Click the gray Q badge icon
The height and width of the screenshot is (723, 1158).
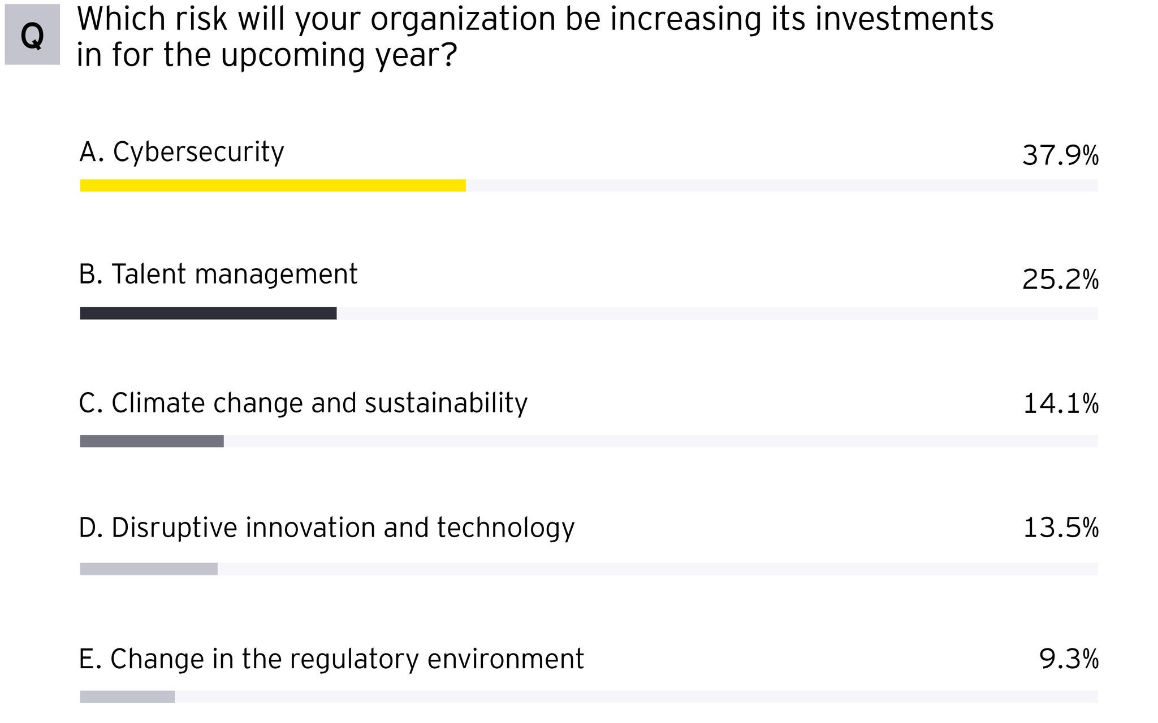click(x=32, y=35)
